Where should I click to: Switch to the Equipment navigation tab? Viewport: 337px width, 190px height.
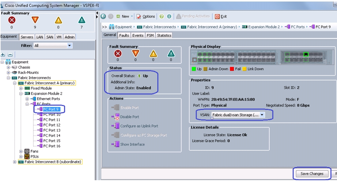tap(9, 36)
